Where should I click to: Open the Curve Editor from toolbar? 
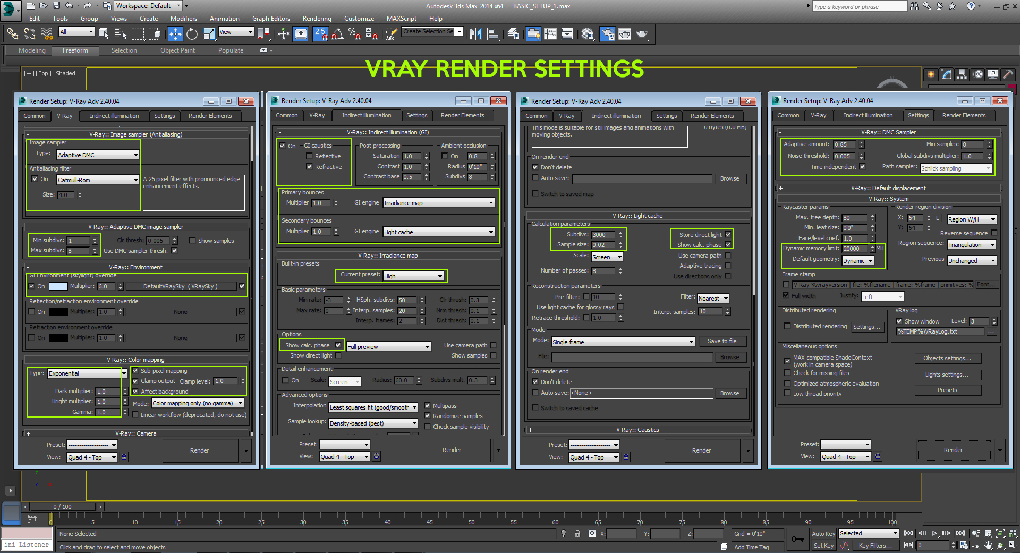point(550,34)
